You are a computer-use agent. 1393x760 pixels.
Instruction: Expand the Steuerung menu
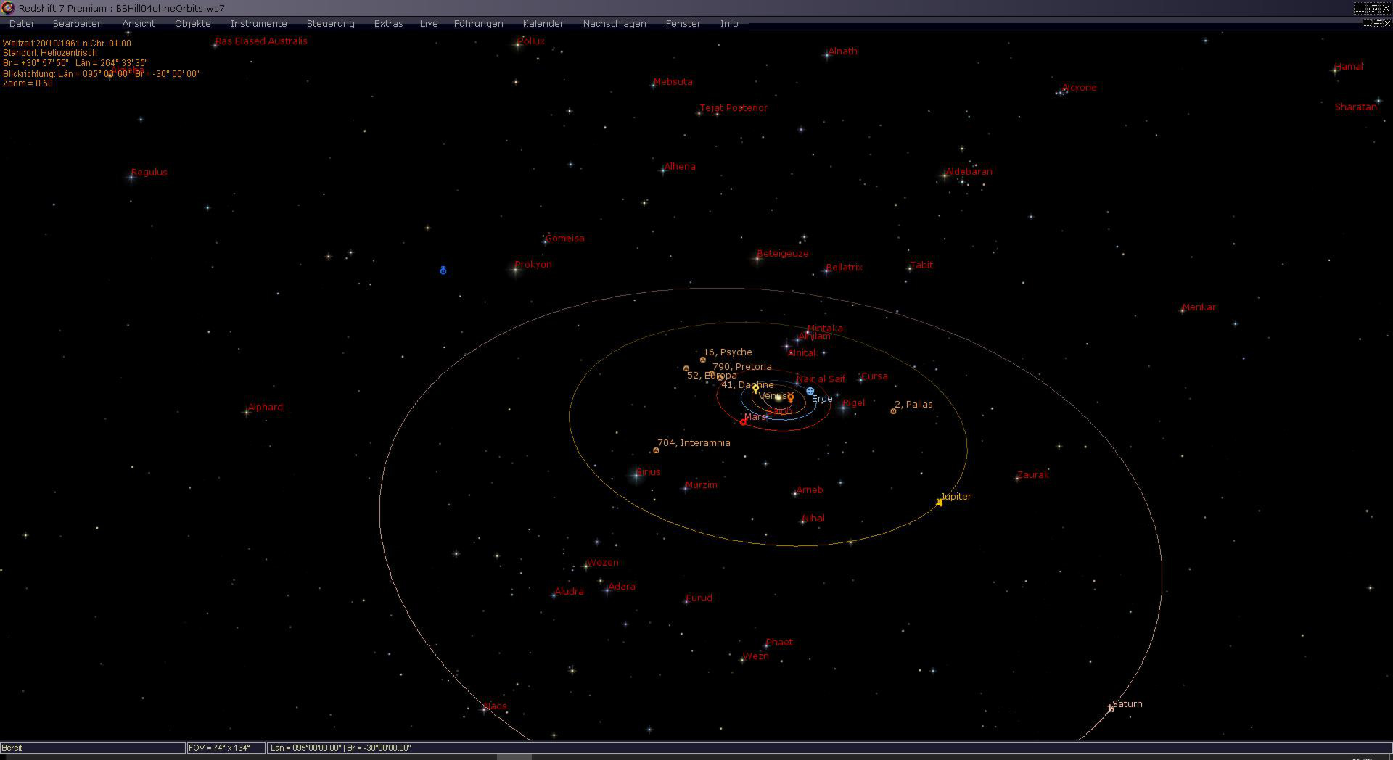(x=330, y=24)
